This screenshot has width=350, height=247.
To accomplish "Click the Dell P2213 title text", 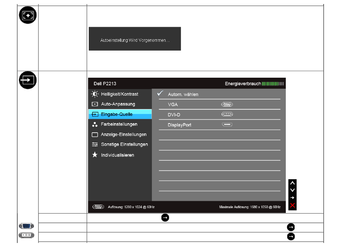I will click(x=105, y=84).
